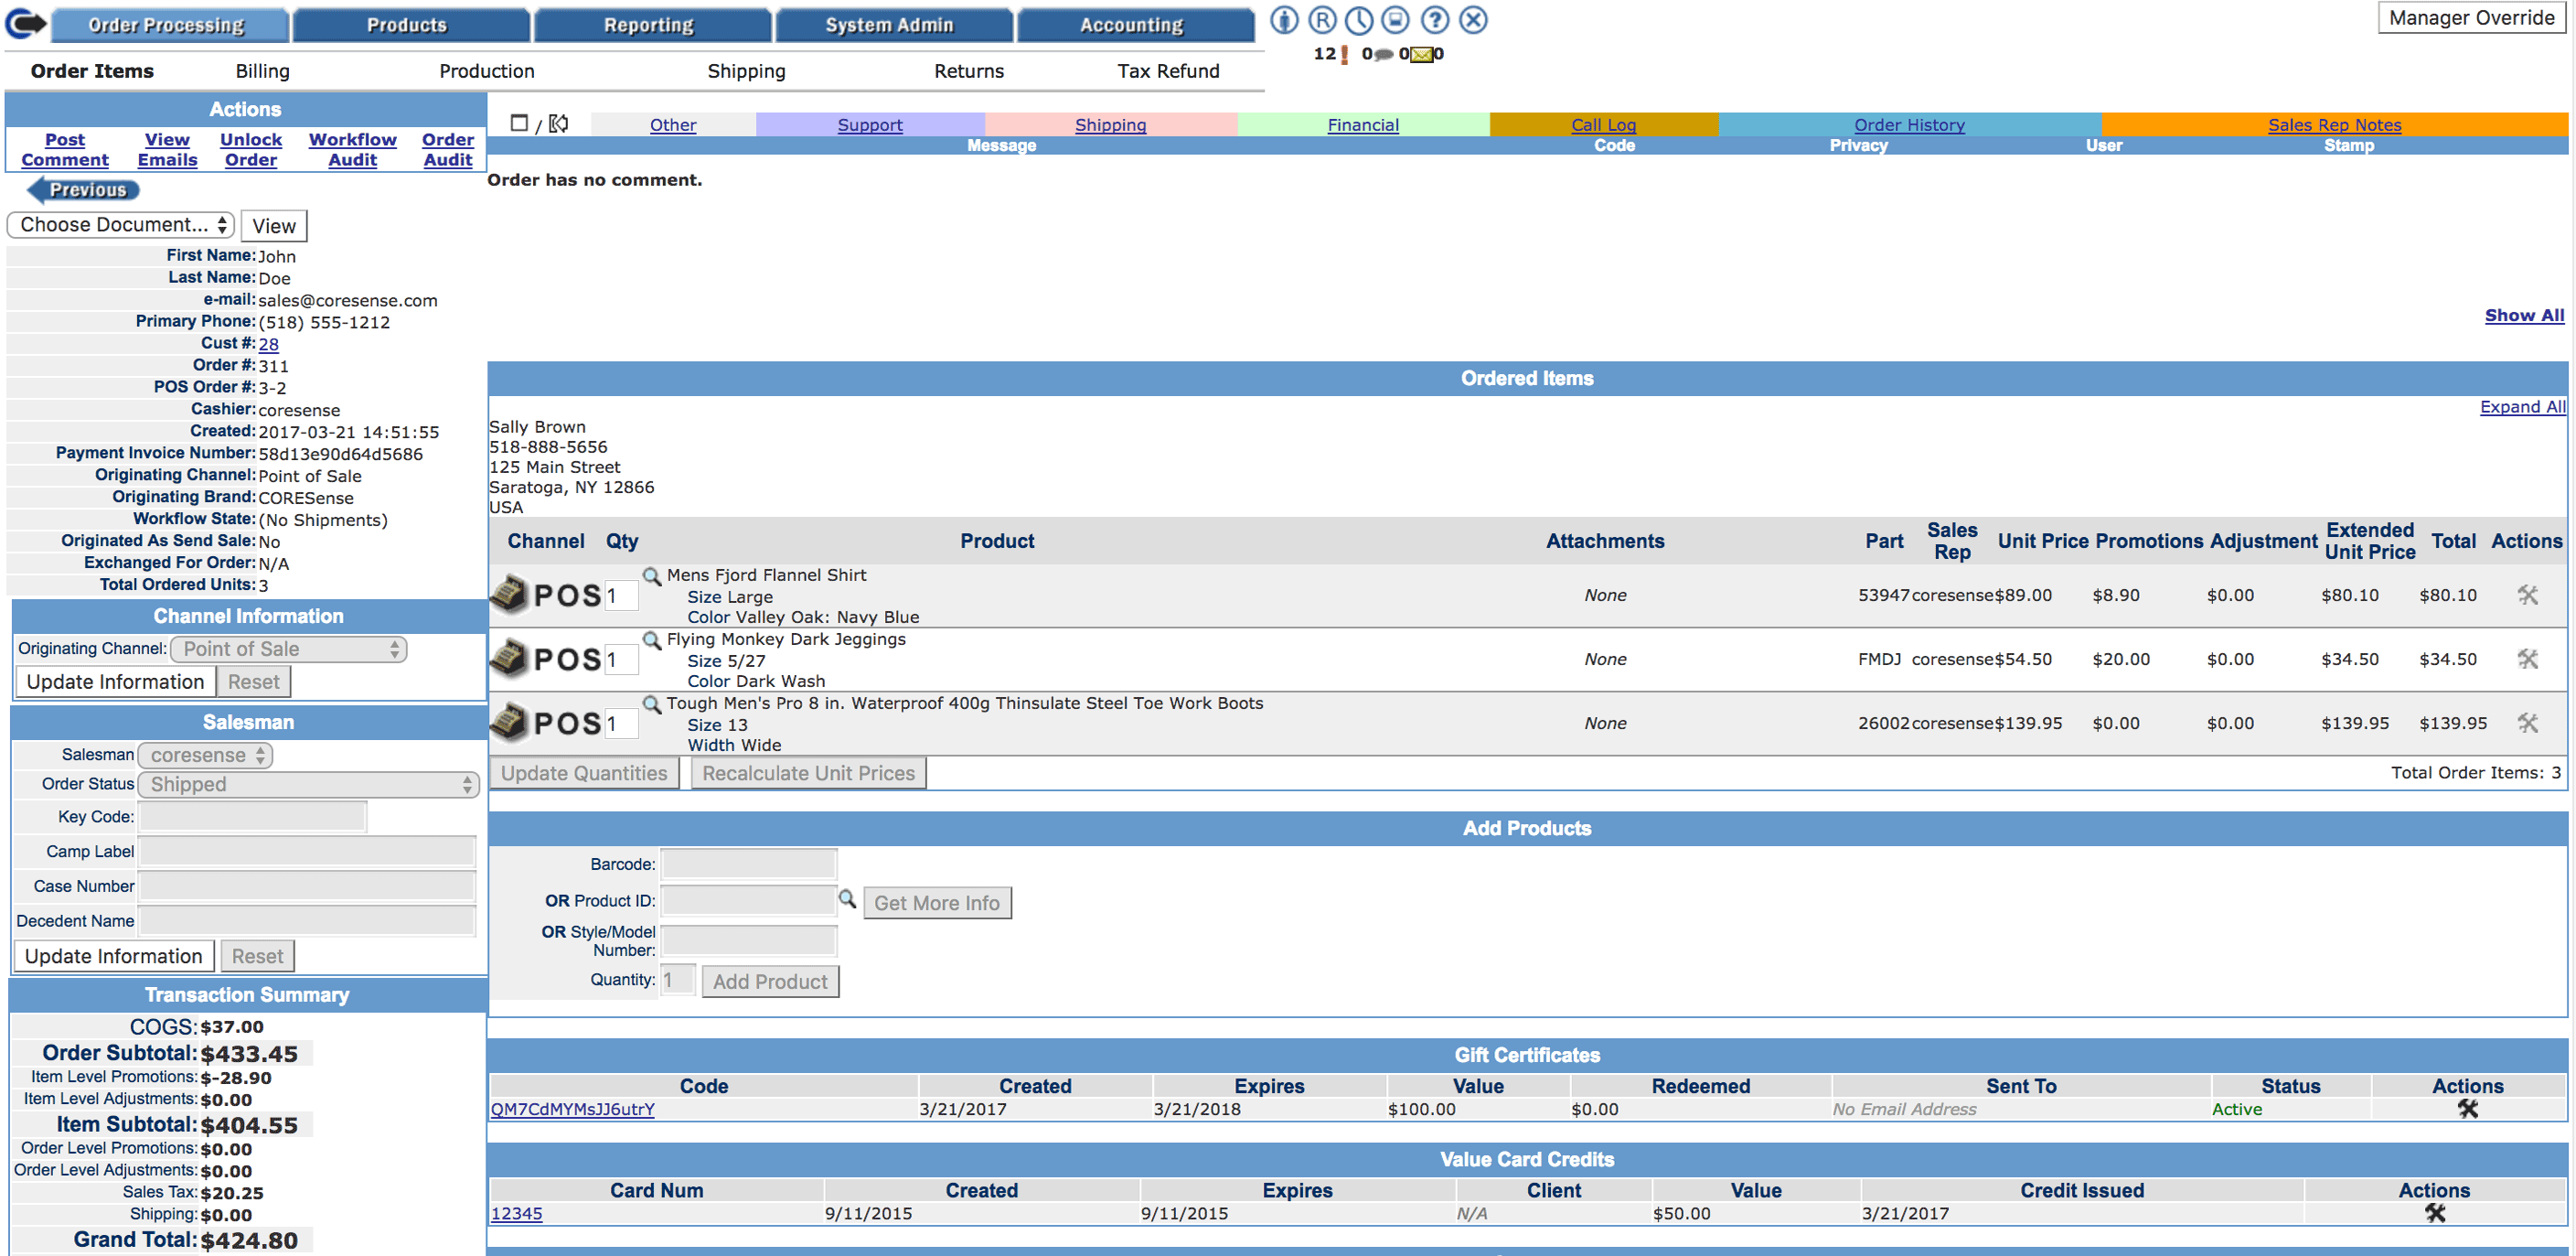The image size is (2576, 1256).
Task: Open the Originating Channel dropdown
Action: pyautogui.click(x=289, y=649)
